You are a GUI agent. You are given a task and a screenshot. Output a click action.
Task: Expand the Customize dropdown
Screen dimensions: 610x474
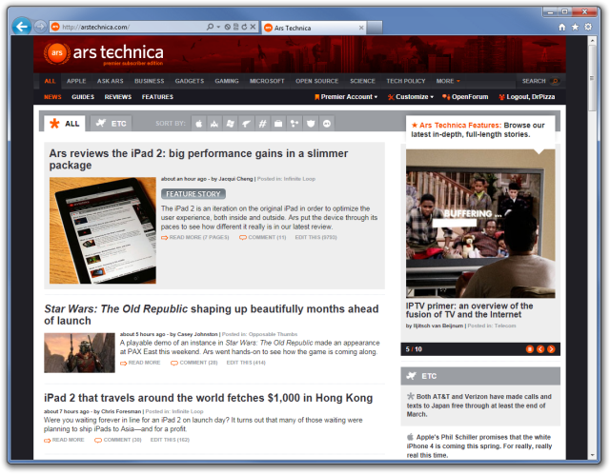point(411,97)
